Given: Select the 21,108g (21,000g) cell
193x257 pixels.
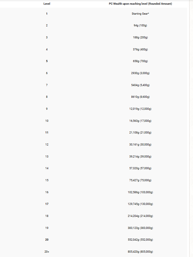Looking at the screenshot, I should click(140, 133).
